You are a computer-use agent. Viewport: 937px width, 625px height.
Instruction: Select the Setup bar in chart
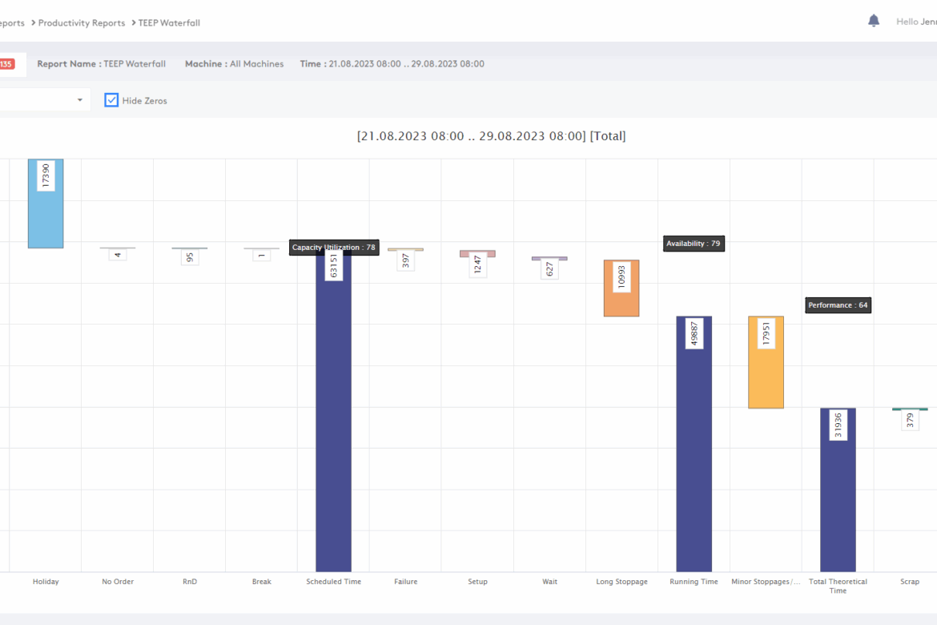point(477,254)
